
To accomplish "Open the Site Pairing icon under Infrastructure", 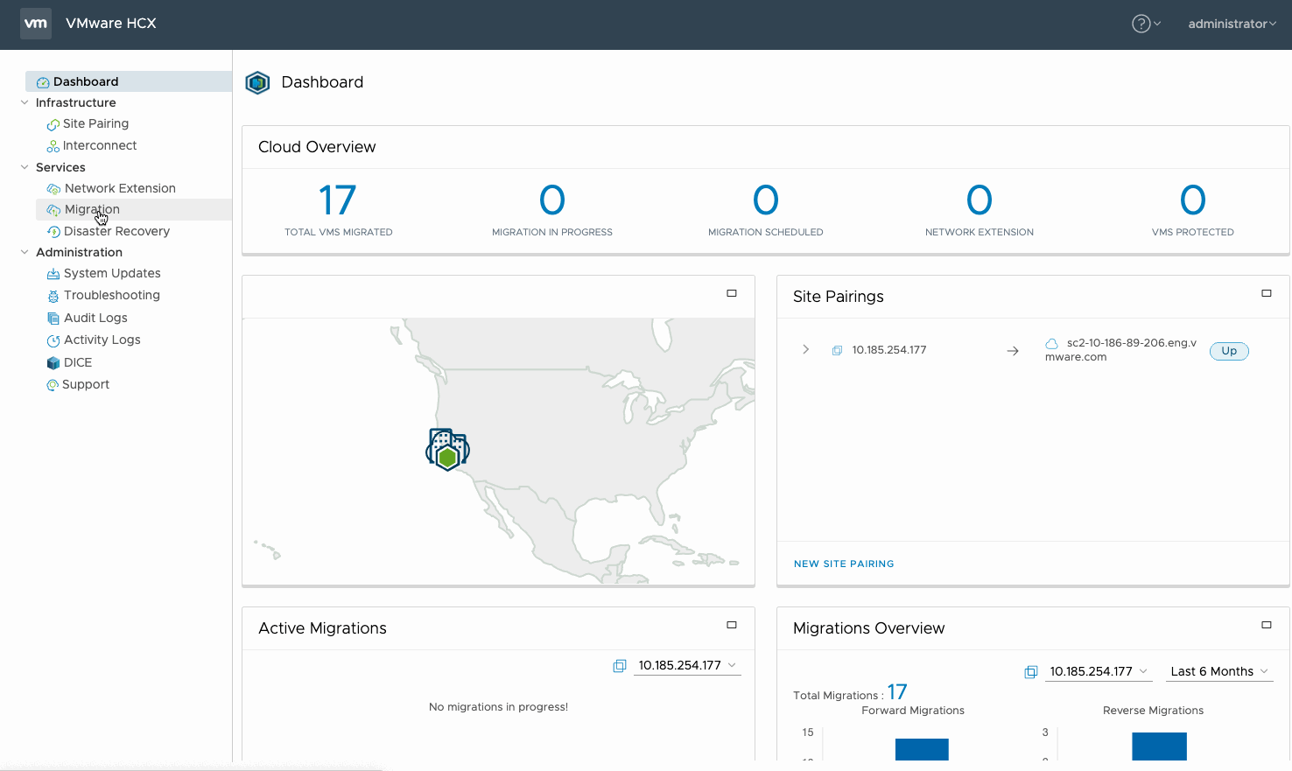I will [53, 123].
